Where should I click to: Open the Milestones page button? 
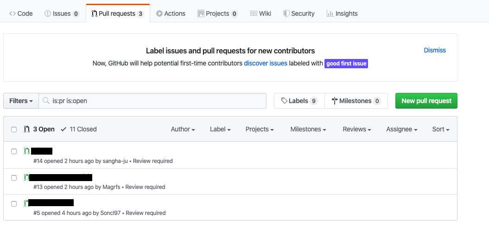coord(356,101)
